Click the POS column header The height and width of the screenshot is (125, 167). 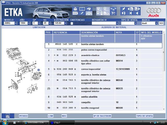click(x=49, y=32)
